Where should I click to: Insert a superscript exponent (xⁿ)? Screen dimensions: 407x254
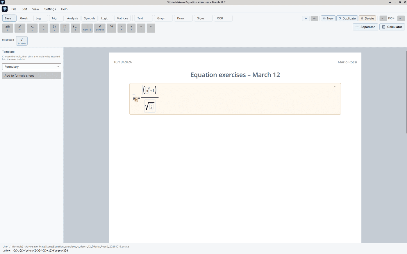[20, 28]
